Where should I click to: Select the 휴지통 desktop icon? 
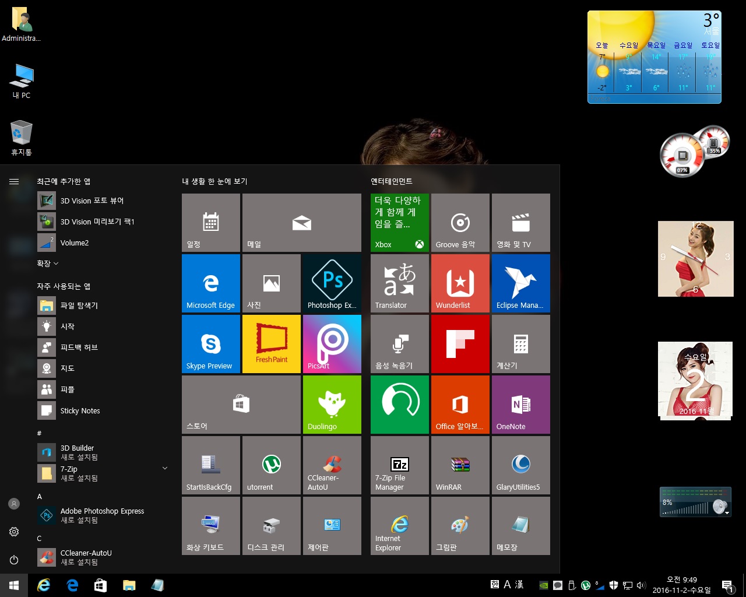tap(22, 139)
